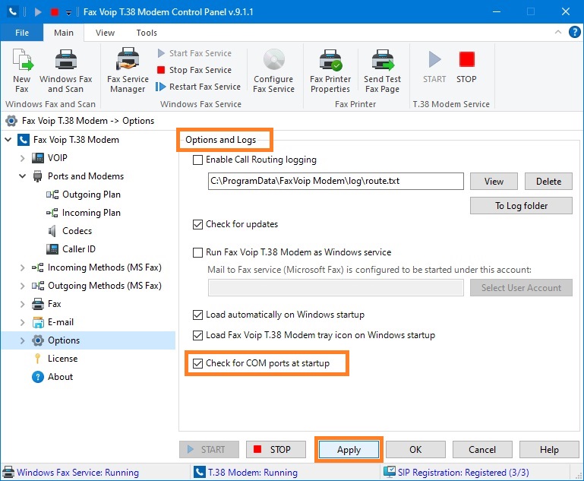Click Start Fax Service ribbon item
This screenshot has height=481, width=584.
tap(194, 53)
